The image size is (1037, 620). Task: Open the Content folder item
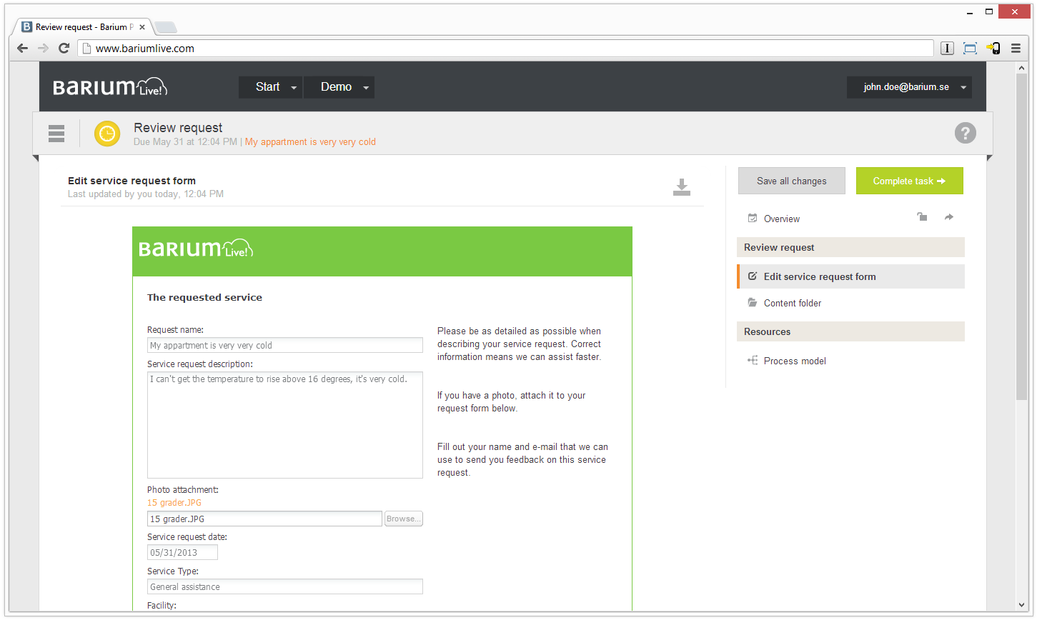792,303
